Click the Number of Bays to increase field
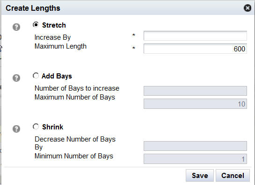The height and width of the screenshot is (185, 255). pos(195,91)
